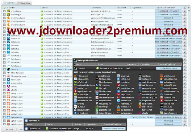Screen dimensions: 192x134
Task: Click the 4shared.com icon in filebit.pl popup
Action: [75, 79]
